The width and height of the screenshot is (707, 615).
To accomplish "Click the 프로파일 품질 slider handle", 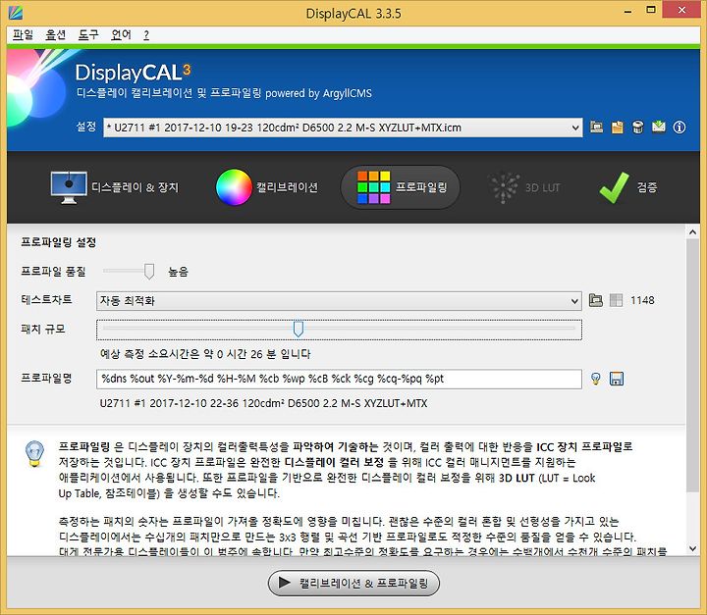I will (x=149, y=272).
